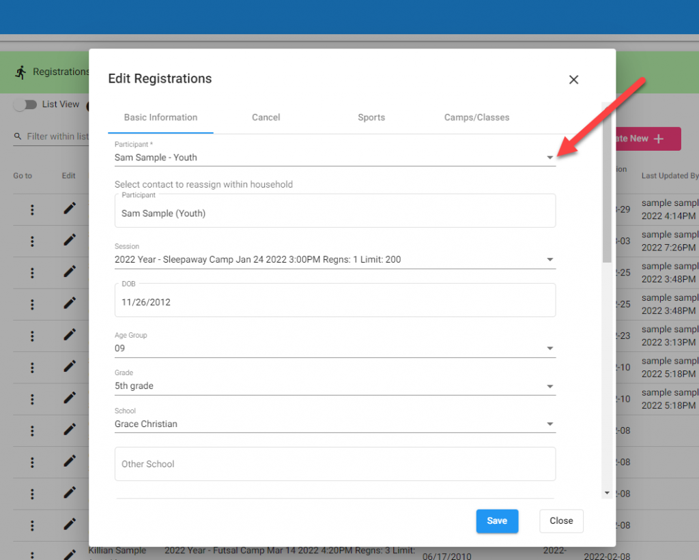Close the Edit Registrations dialog with X
Image resolution: width=699 pixels, height=560 pixels.
pyautogui.click(x=573, y=80)
